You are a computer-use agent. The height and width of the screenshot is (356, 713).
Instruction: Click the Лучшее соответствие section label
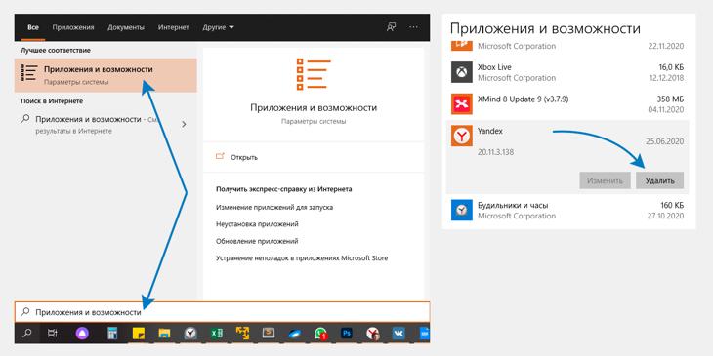click(56, 50)
